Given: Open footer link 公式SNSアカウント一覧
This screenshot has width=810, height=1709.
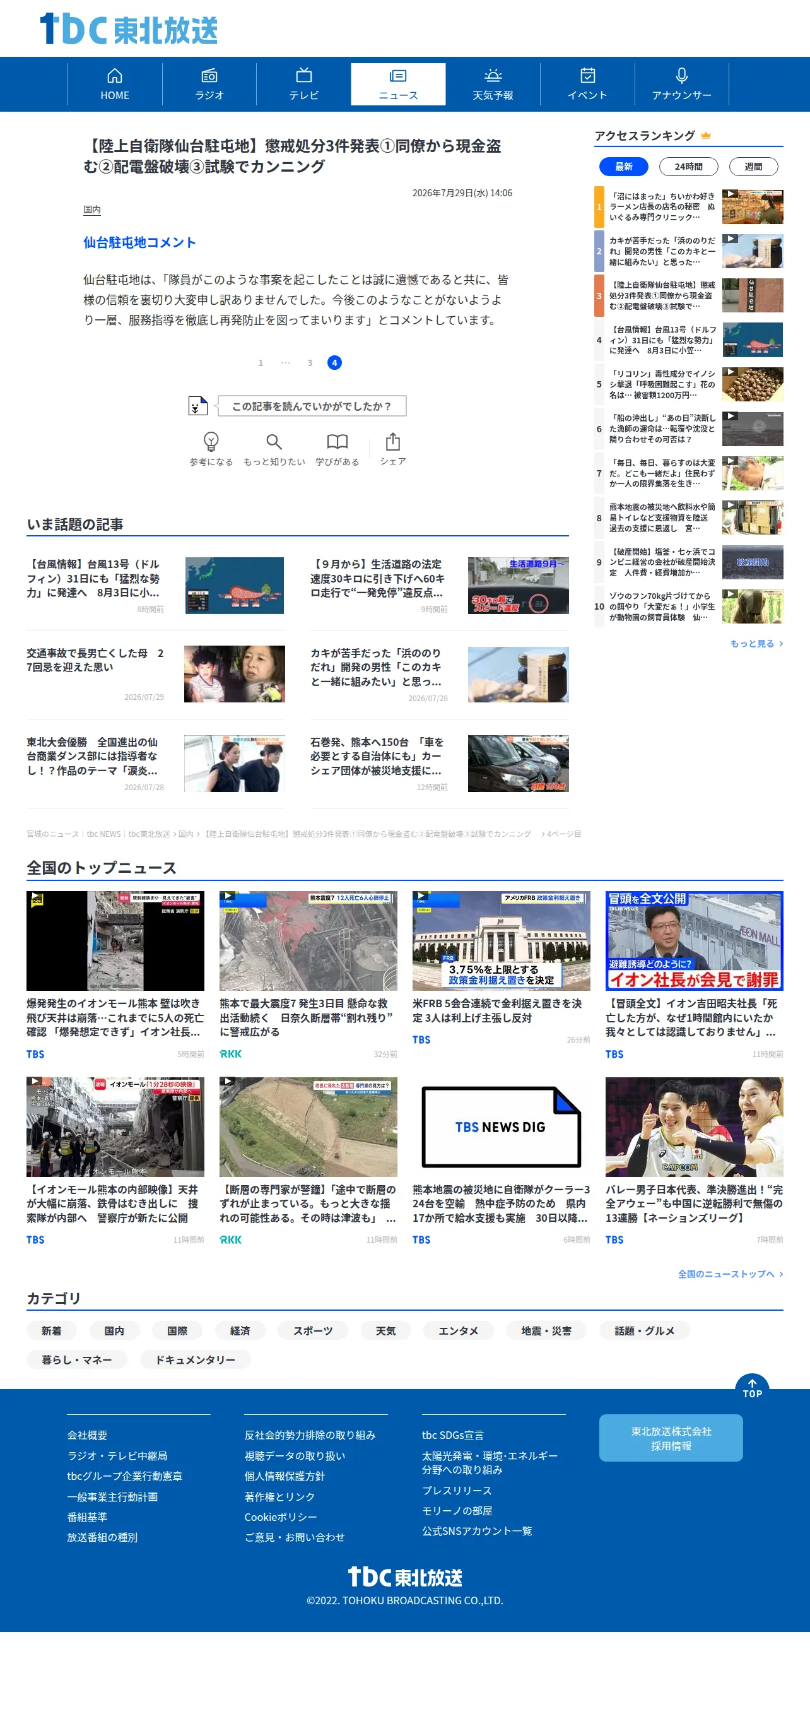Looking at the screenshot, I should [x=477, y=1530].
